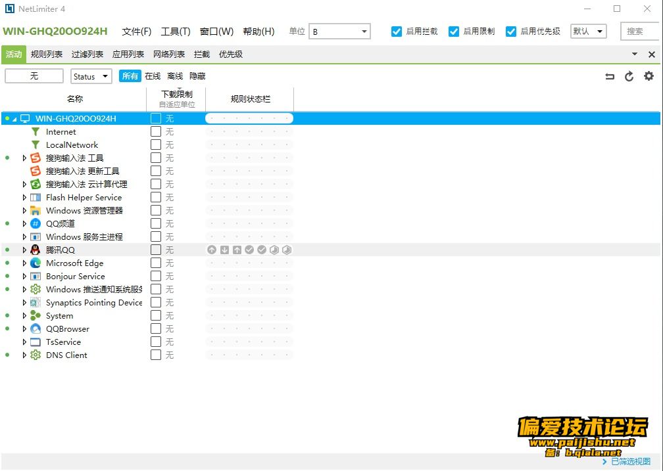Image resolution: width=663 pixels, height=471 pixels.
Task: Click the Synaptics Pointing Device icon
Action: click(36, 302)
